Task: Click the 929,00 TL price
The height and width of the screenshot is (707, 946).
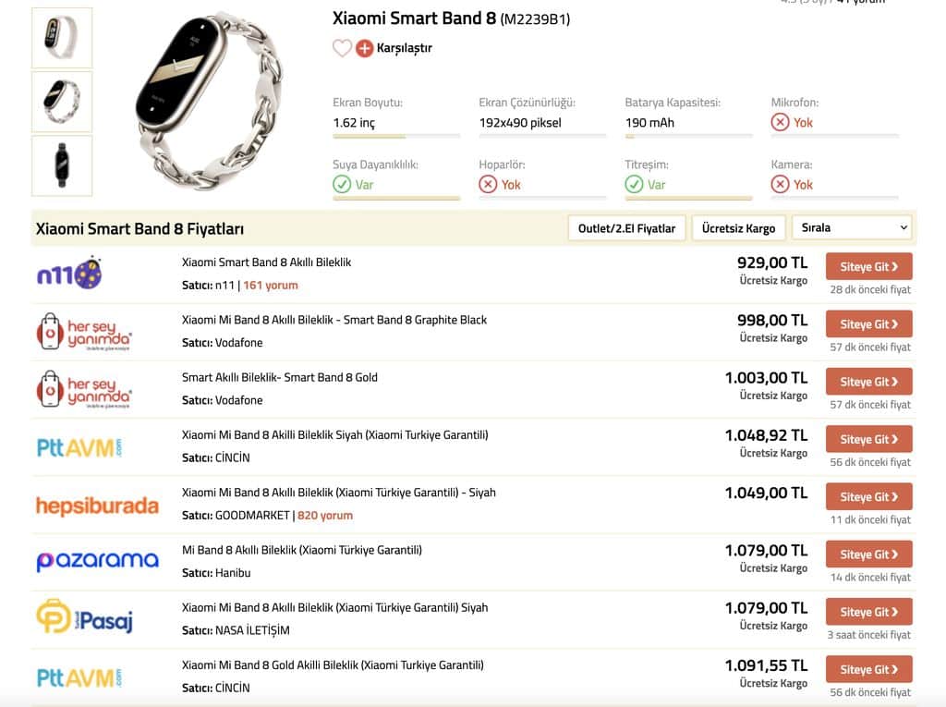Action: [772, 262]
